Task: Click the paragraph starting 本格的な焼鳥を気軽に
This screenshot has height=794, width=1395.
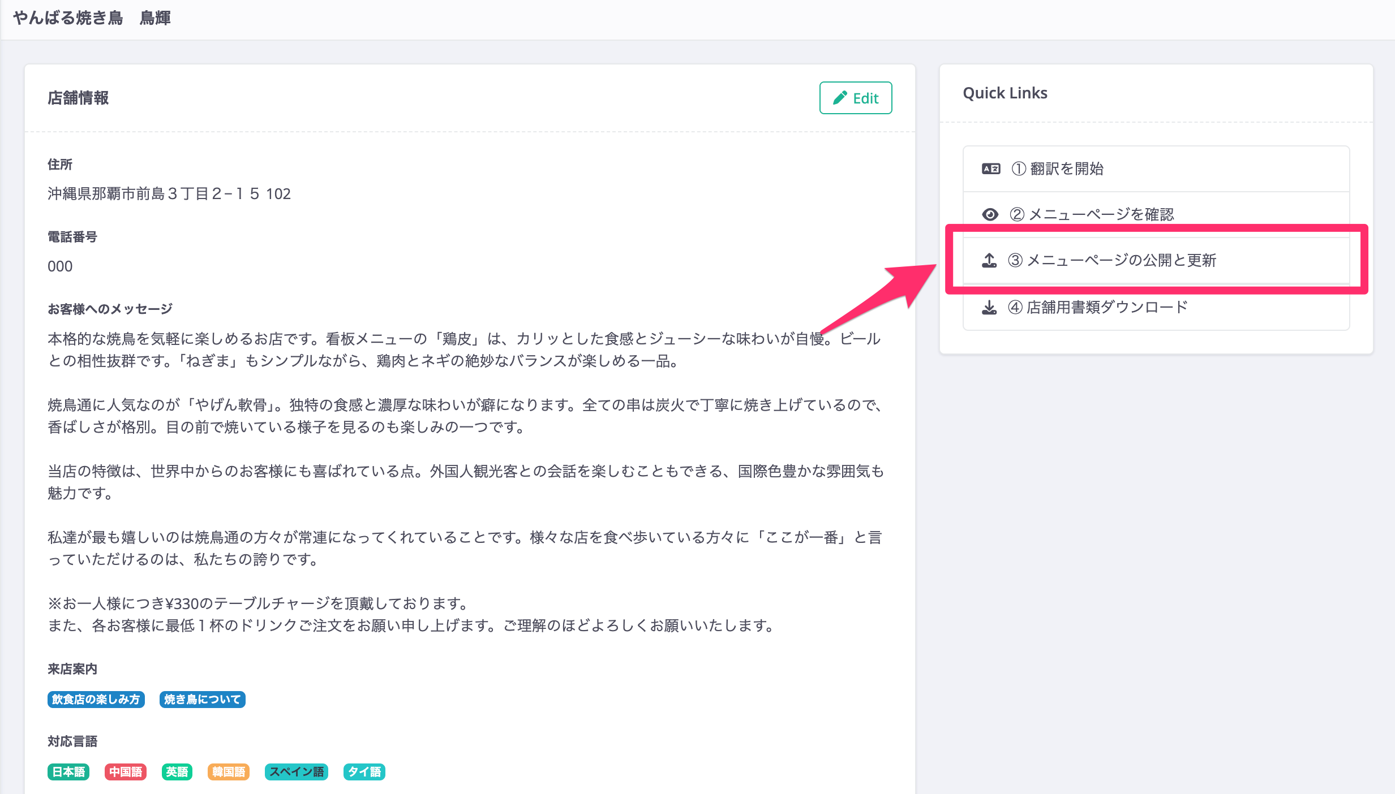Action: pos(464,349)
